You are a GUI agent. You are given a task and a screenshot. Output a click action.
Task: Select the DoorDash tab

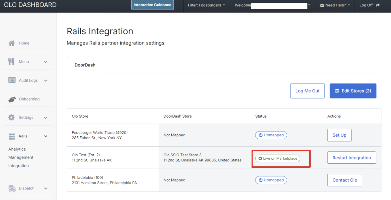85,65
